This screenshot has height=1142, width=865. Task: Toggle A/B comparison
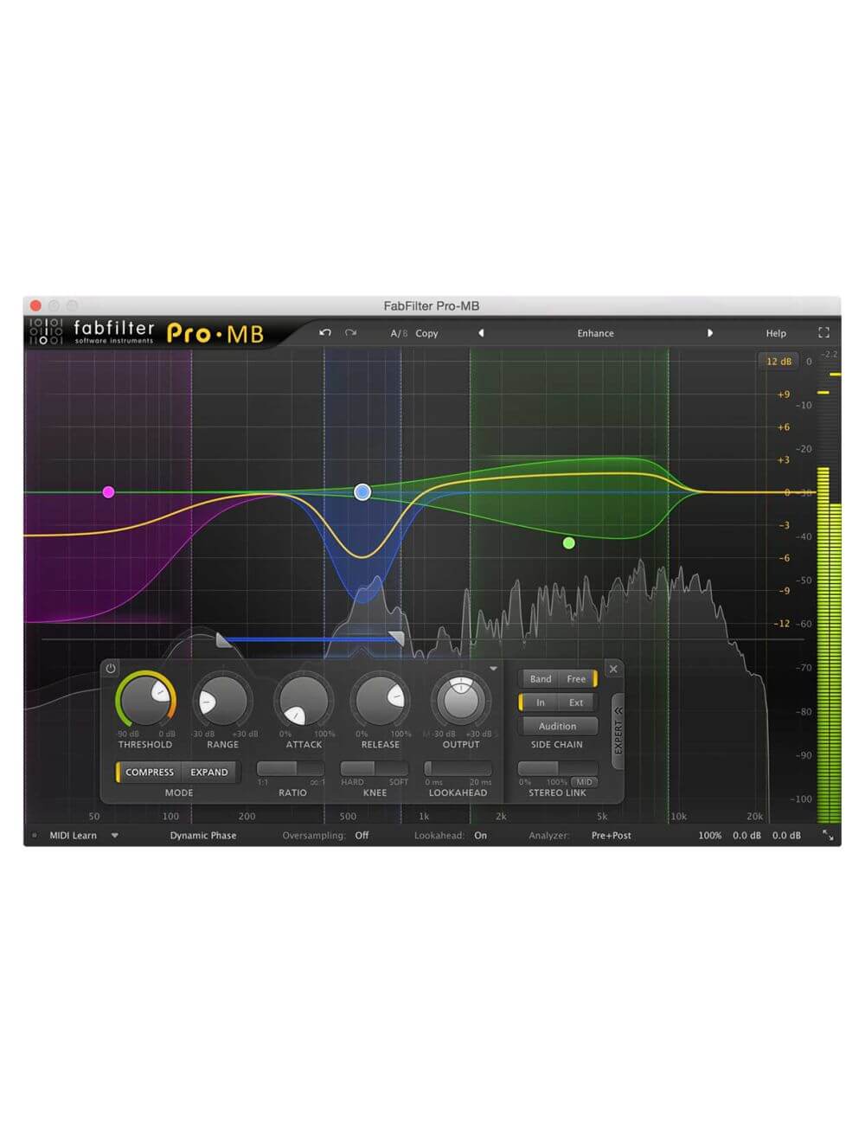coord(399,333)
